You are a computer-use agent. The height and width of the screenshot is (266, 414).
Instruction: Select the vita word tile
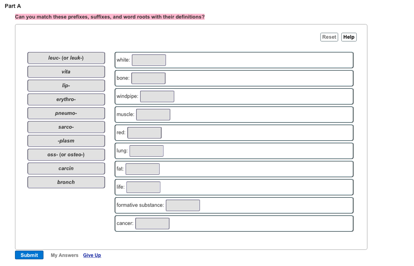click(x=66, y=71)
